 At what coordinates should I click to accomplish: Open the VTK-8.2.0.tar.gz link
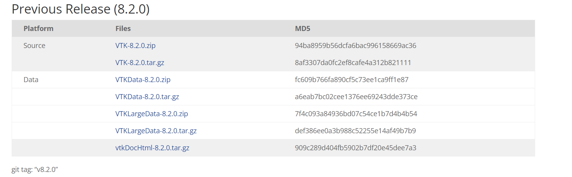pos(140,63)
